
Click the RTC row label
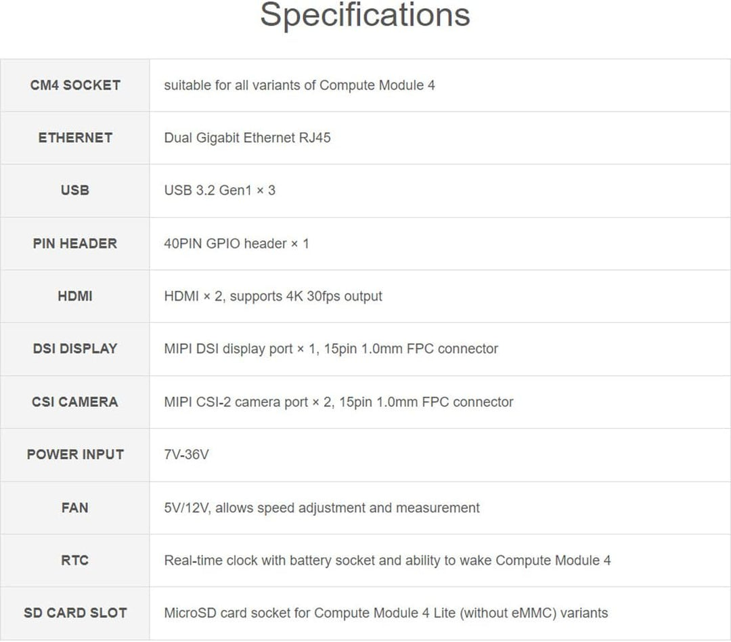tap(75, 560)
